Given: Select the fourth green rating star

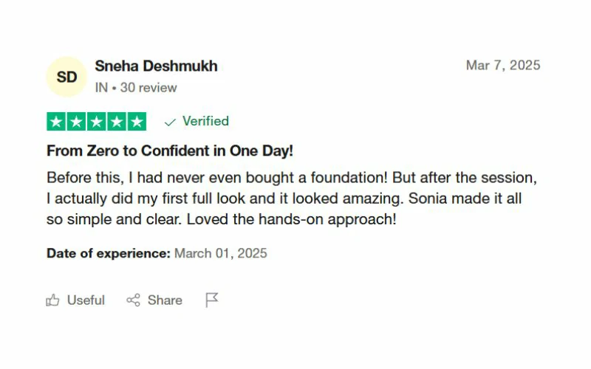Looking at the screenshot, I should pyautogui.click(x=117, y=122).
